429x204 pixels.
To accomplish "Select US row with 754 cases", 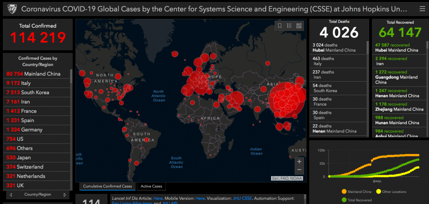I will pyautogui.click(x=37, y=139).
